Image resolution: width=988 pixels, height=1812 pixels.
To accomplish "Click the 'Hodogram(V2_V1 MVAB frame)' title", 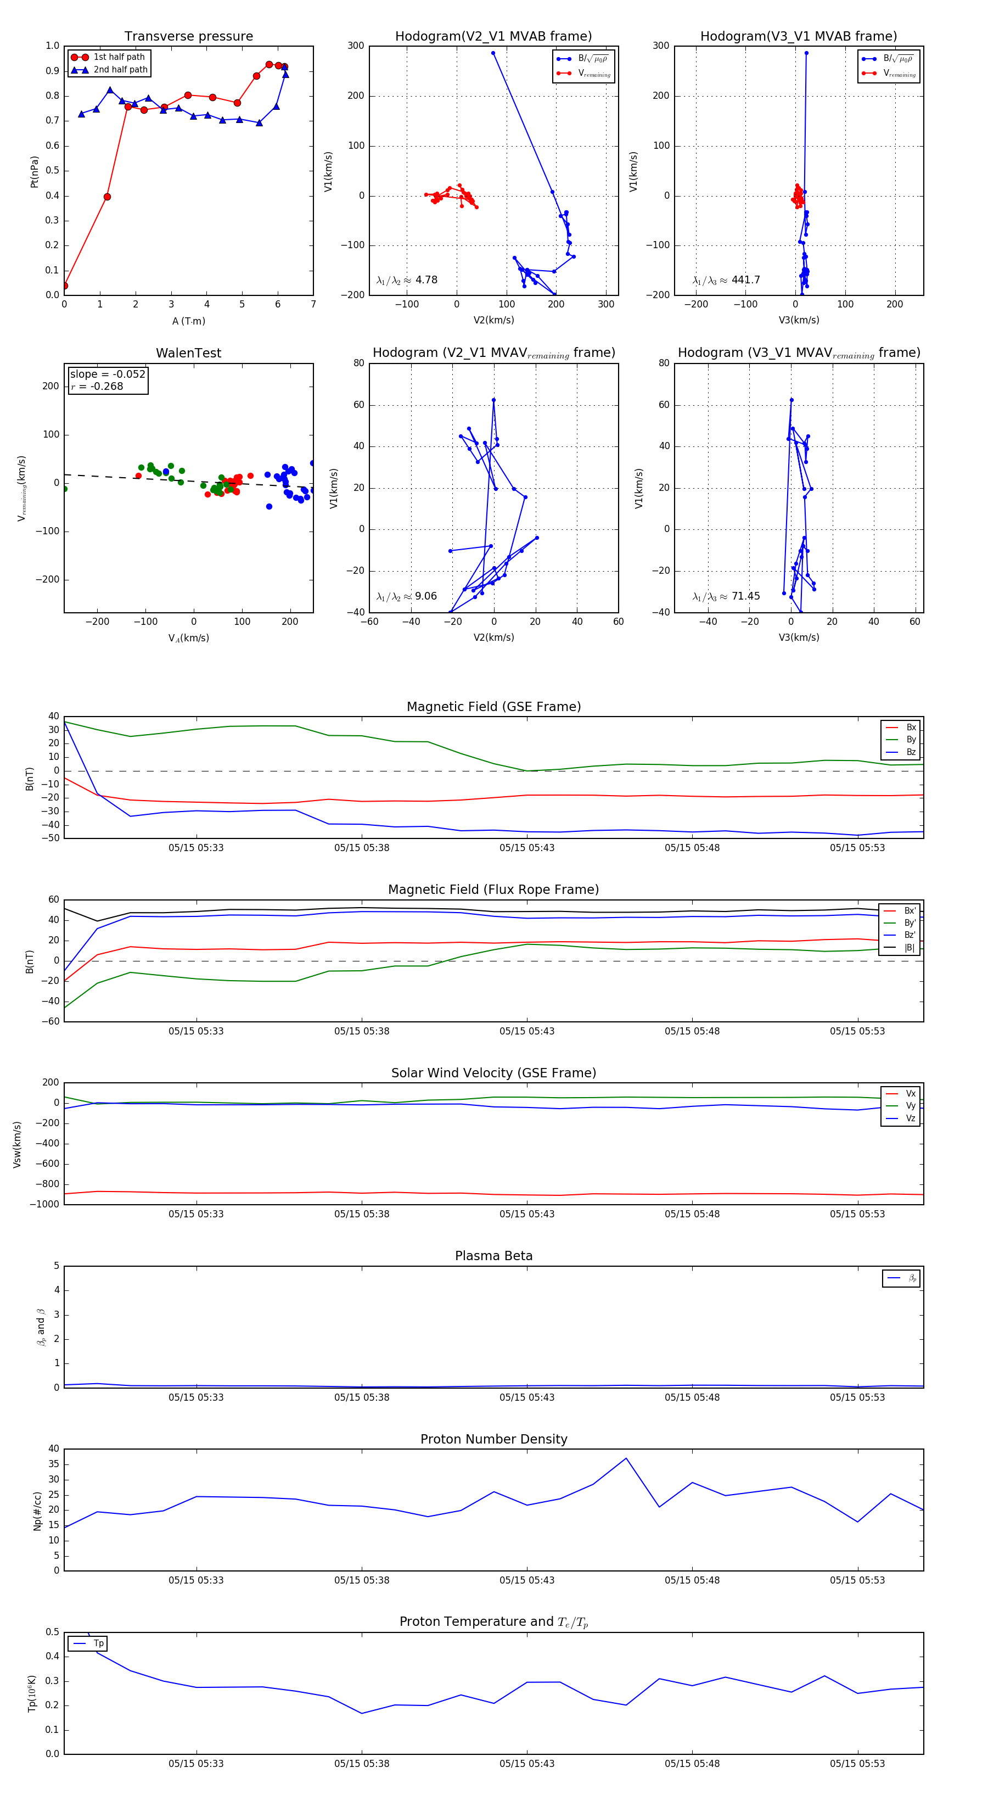I will (493, 36).
